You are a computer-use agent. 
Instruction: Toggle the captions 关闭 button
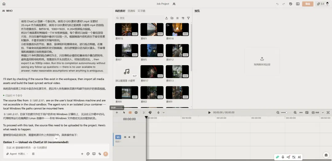315,113
